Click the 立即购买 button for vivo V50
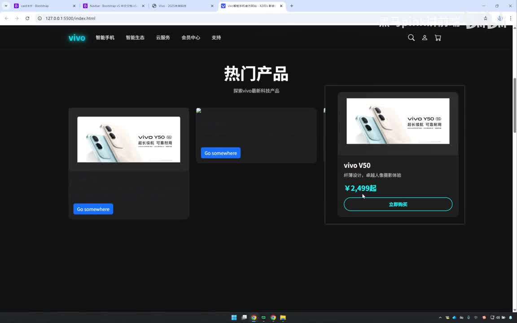This screenshot has width=517, height=323. pos(398,205)
